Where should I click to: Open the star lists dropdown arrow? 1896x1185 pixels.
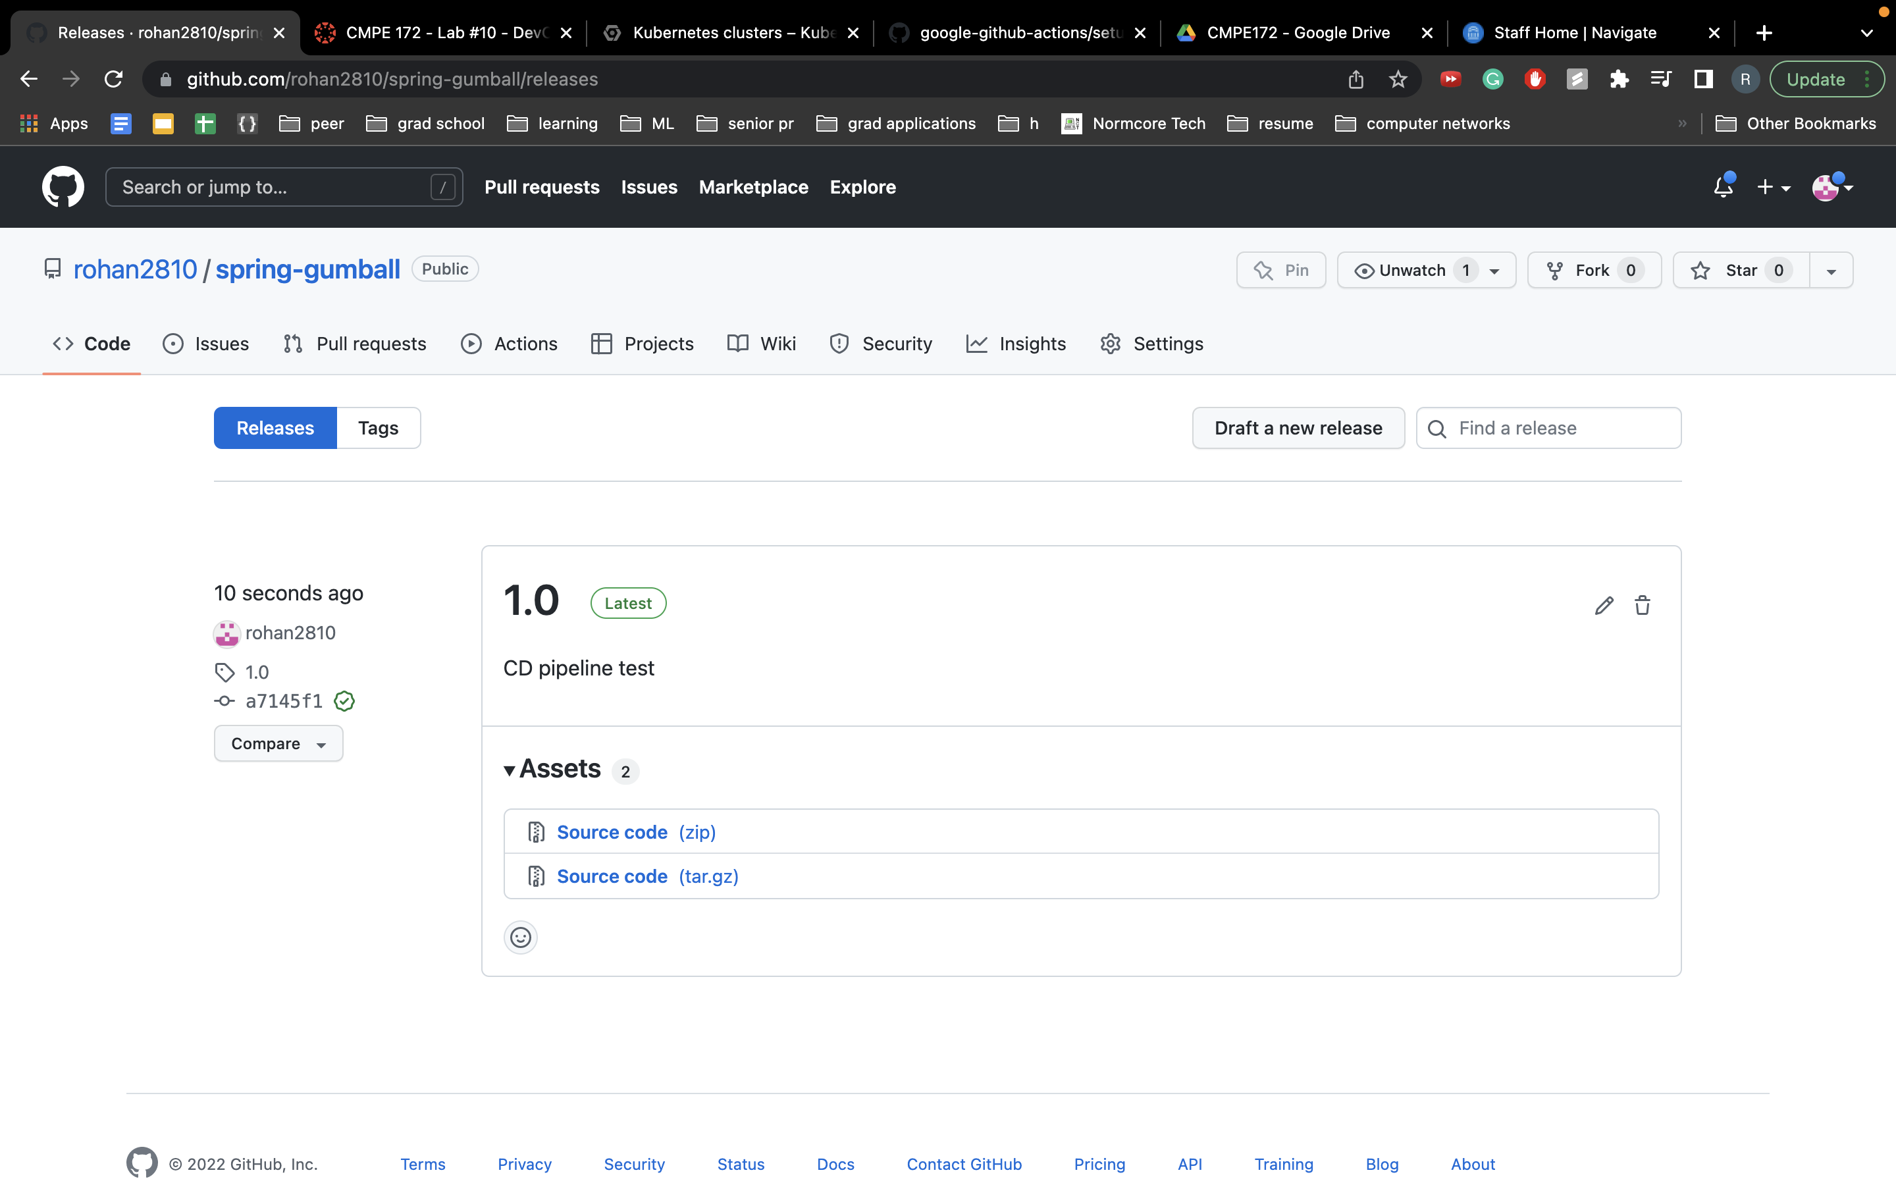click(x=1831, y=271)
